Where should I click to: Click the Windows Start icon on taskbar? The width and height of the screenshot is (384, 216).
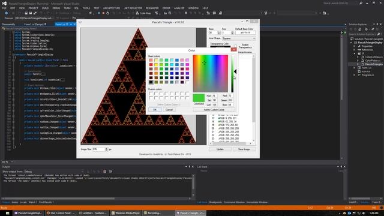pos(8,213)
